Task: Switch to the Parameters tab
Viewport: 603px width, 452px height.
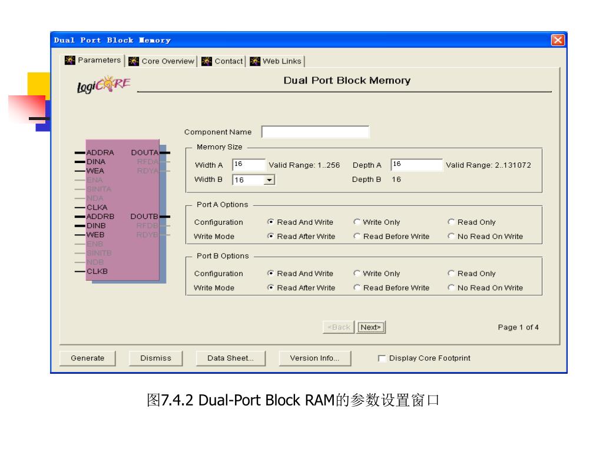Action: tap(93, 61)
